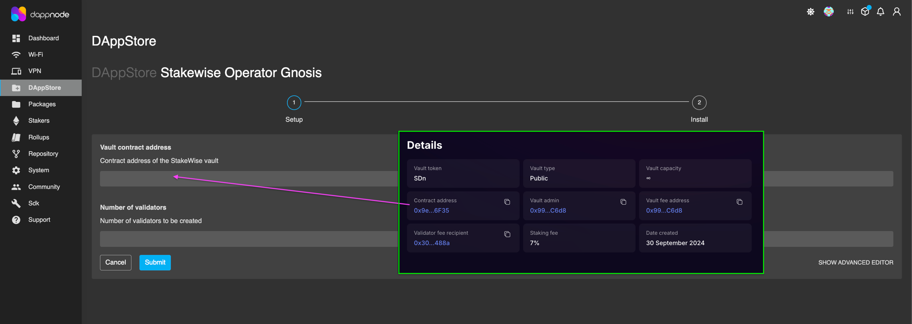Copy the Contract address value

pyautogui.click(x=507, y=202)
